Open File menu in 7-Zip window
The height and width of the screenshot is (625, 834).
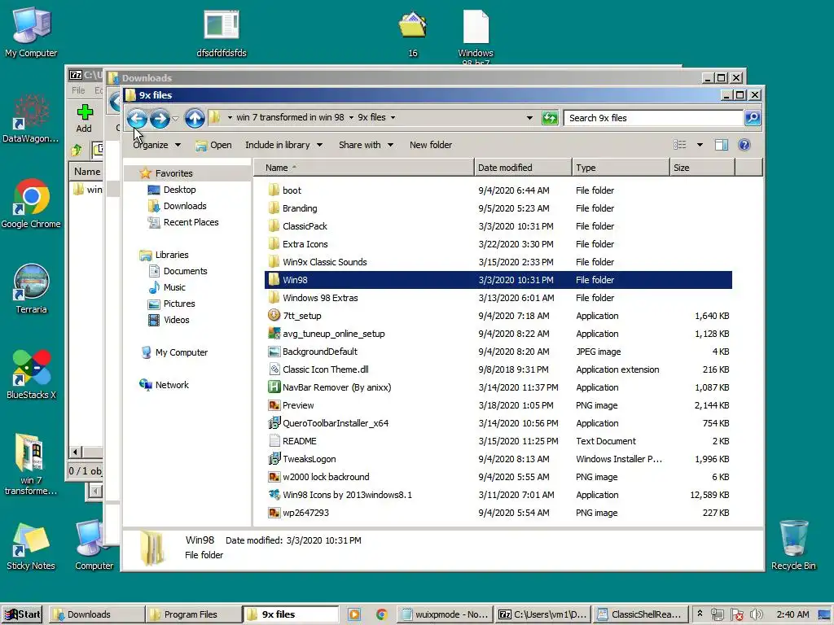[x=78, y=90]
